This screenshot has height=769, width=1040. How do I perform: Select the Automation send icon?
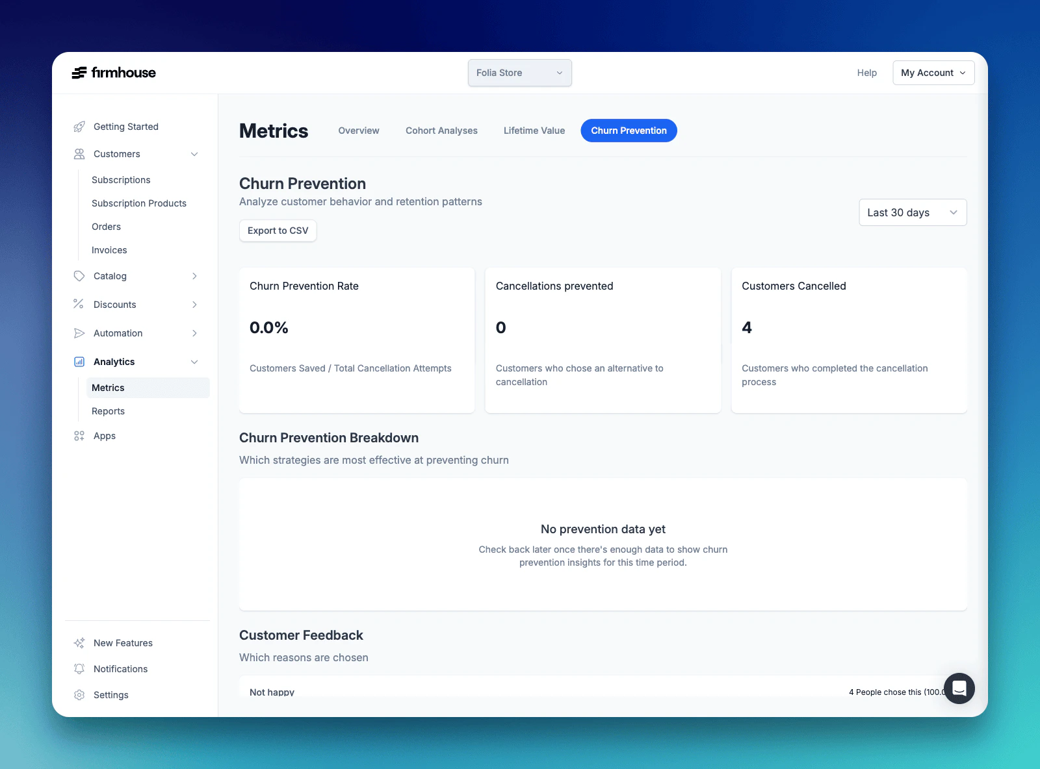79,333
